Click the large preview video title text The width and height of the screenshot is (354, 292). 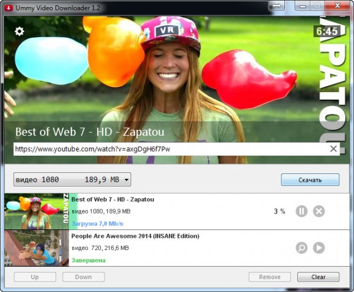(x=90, y=132)
